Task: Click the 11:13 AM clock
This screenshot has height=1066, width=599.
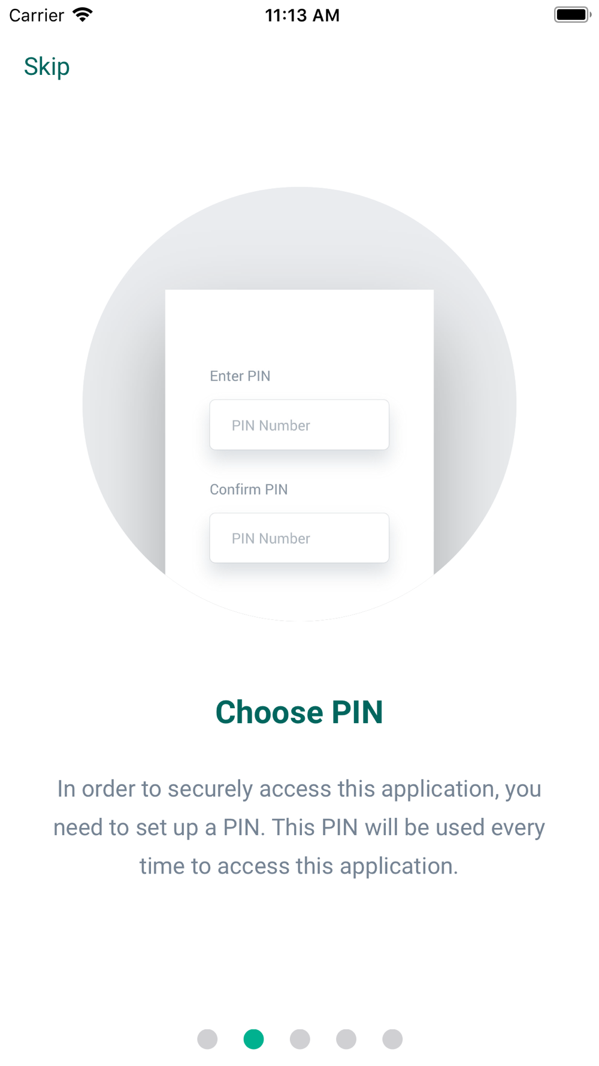Action: [302, 16]
